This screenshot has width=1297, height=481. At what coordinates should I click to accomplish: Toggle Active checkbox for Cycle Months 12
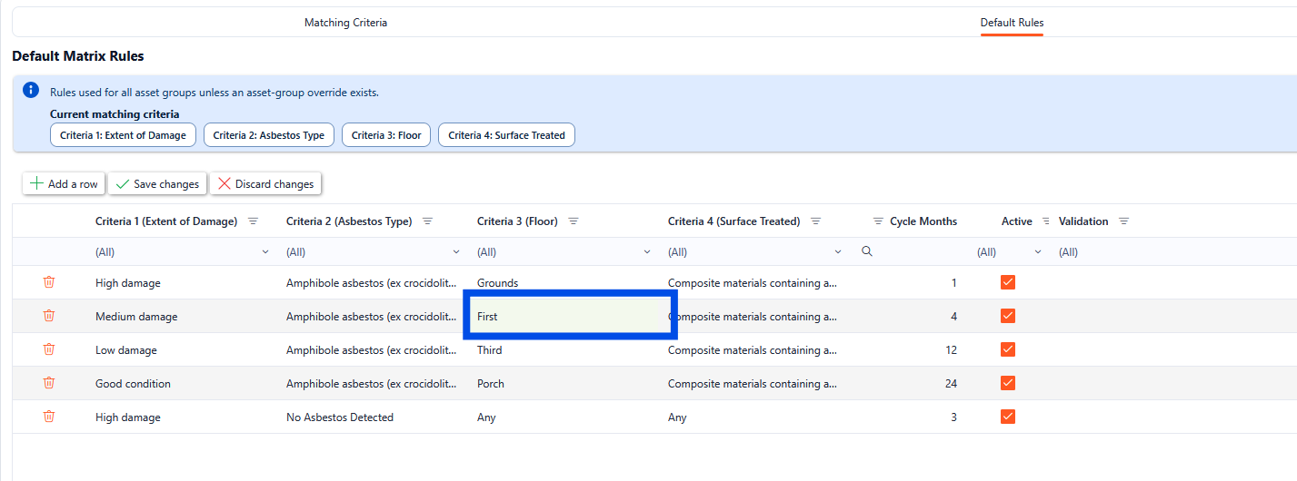(x=1007, y=349)
